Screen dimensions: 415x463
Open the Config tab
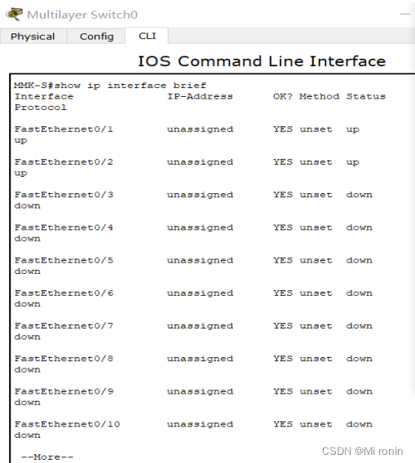pyautogui.click(x=96, y=37)
